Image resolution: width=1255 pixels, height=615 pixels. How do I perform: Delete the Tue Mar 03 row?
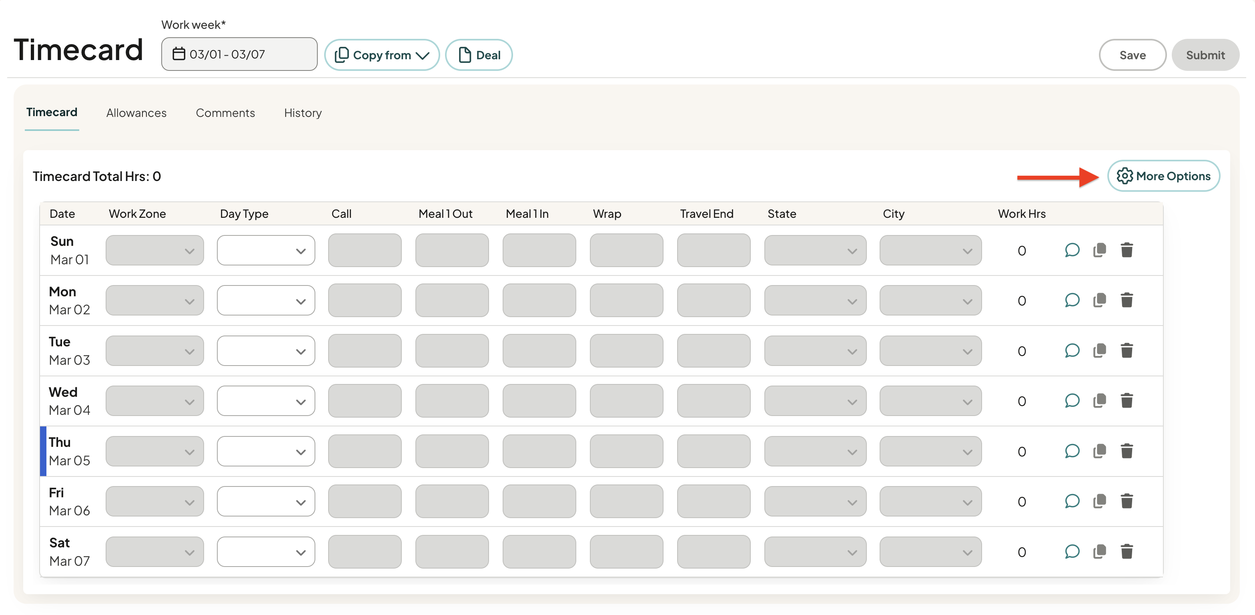coord(1127,350)
